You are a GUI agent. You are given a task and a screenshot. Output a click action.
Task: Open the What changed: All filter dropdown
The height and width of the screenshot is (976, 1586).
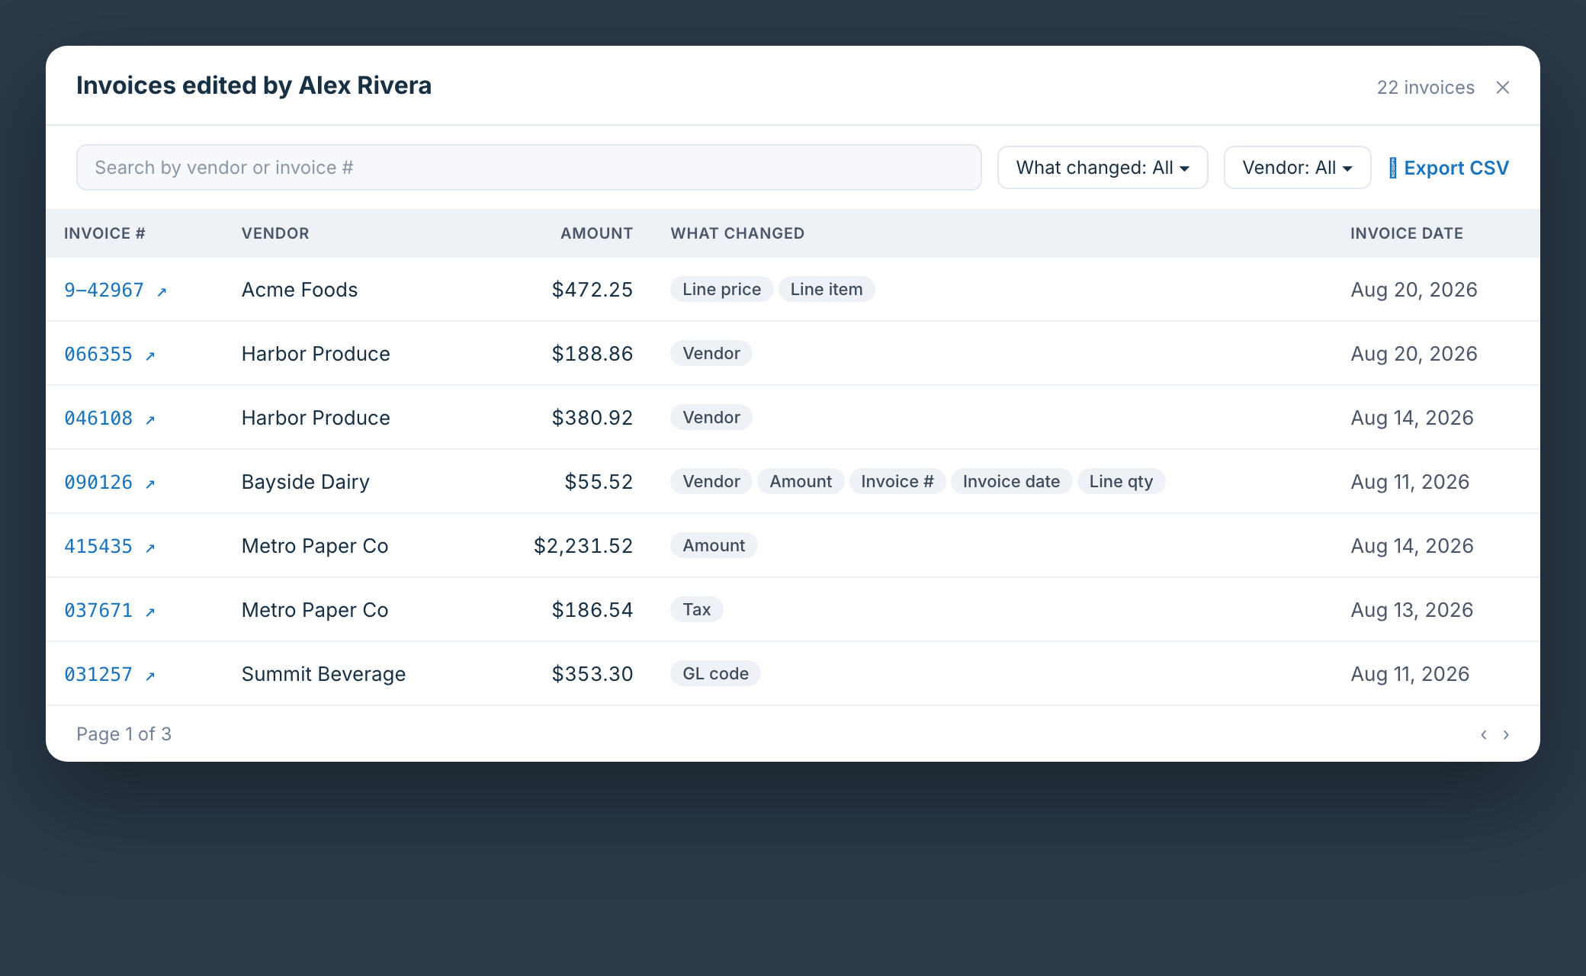coord(1103,168)
